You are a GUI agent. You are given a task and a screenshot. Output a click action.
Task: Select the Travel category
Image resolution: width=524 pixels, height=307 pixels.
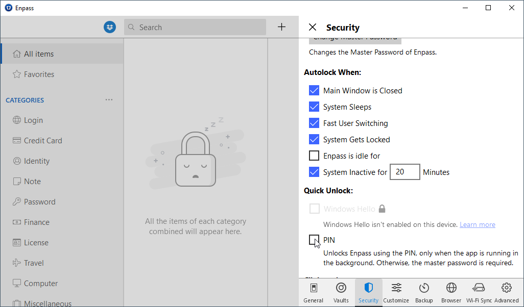tap(62, 263)
